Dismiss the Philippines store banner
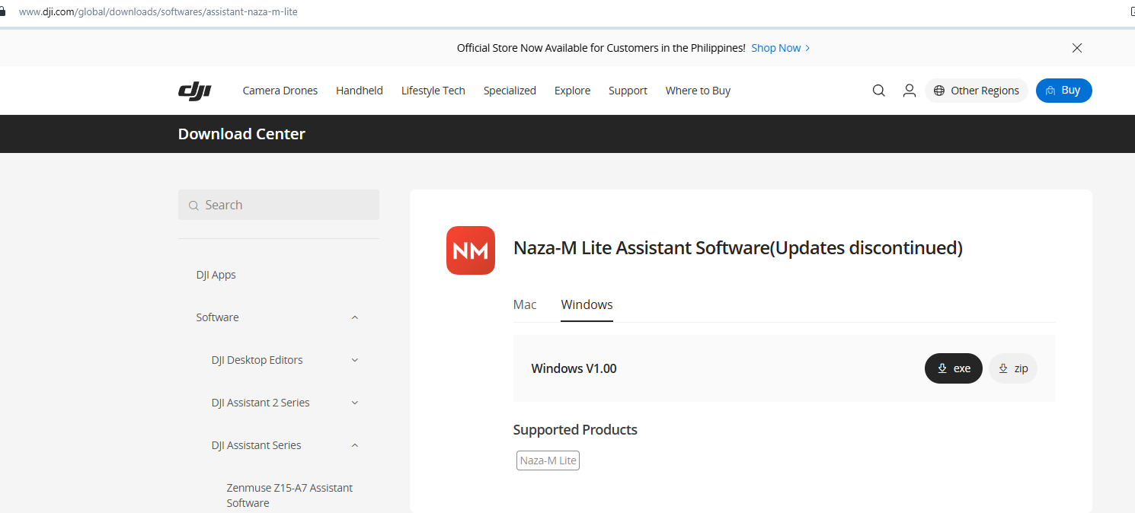This screenshot has width=1135, height=513. tap(1076, 48)
